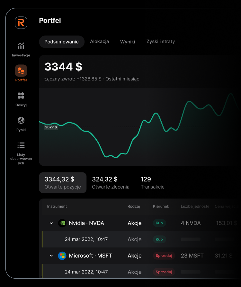The image size is (241, 287).
Task: Select the Otwarte zlecenia 324,32 $ card
Action: 111,183
